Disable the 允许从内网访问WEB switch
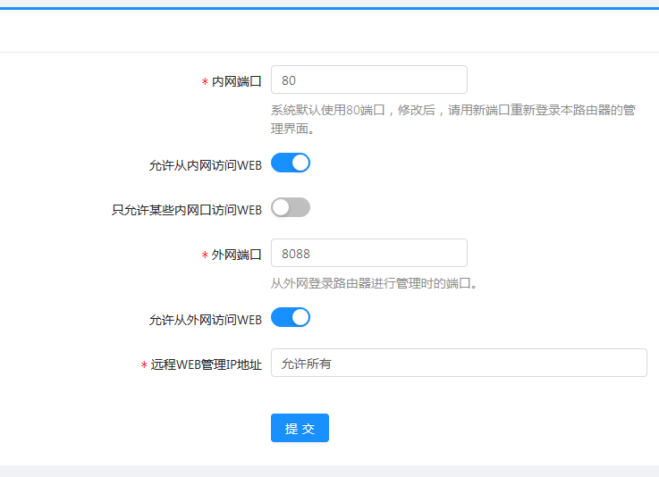This screenshot has height=477, width=659. (291, 163)
